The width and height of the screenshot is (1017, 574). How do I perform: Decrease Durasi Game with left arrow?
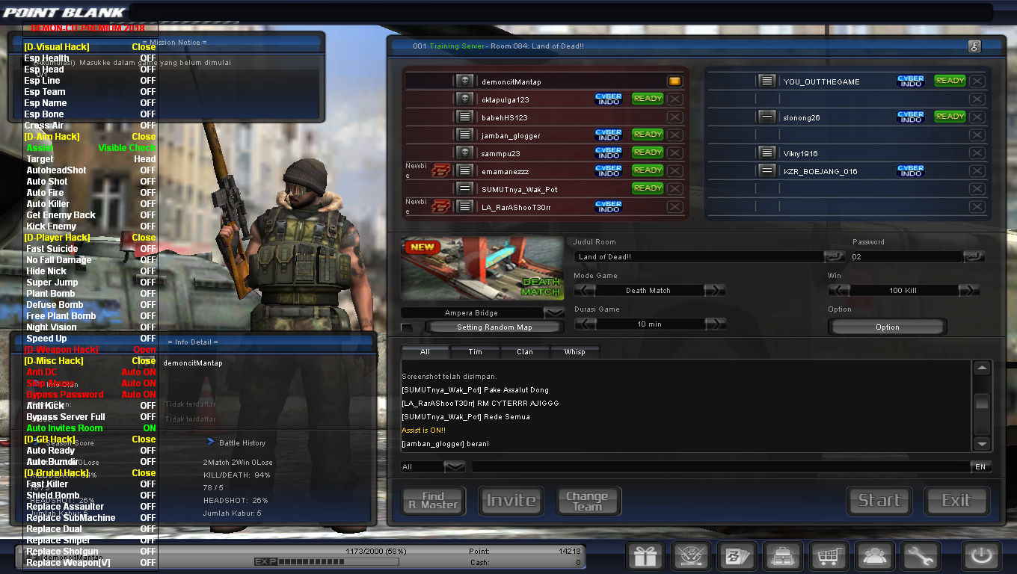[x=585, y=324]
